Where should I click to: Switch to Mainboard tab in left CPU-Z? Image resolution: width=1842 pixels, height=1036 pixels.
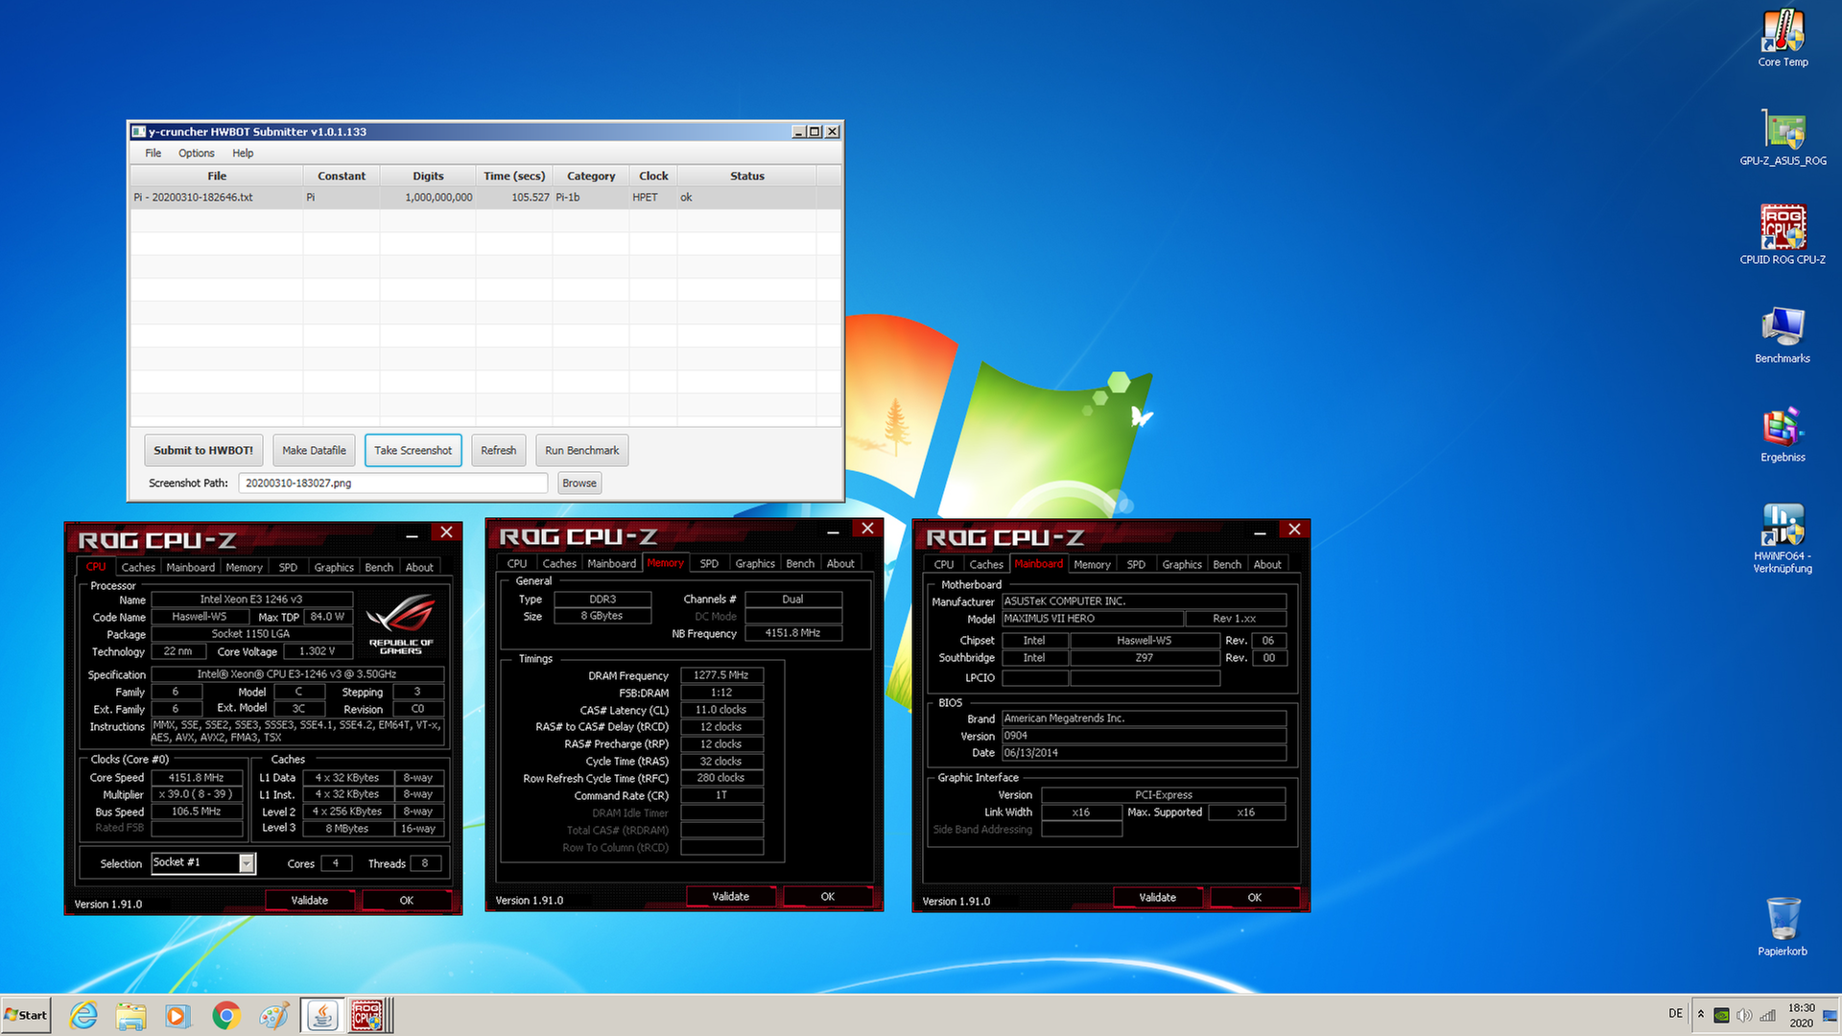(x=190, y=567)
